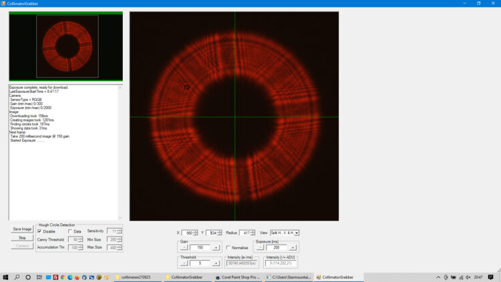This screenshot has height=282, width=501.
Task: Open the notification action center
Action: (491, 277)
